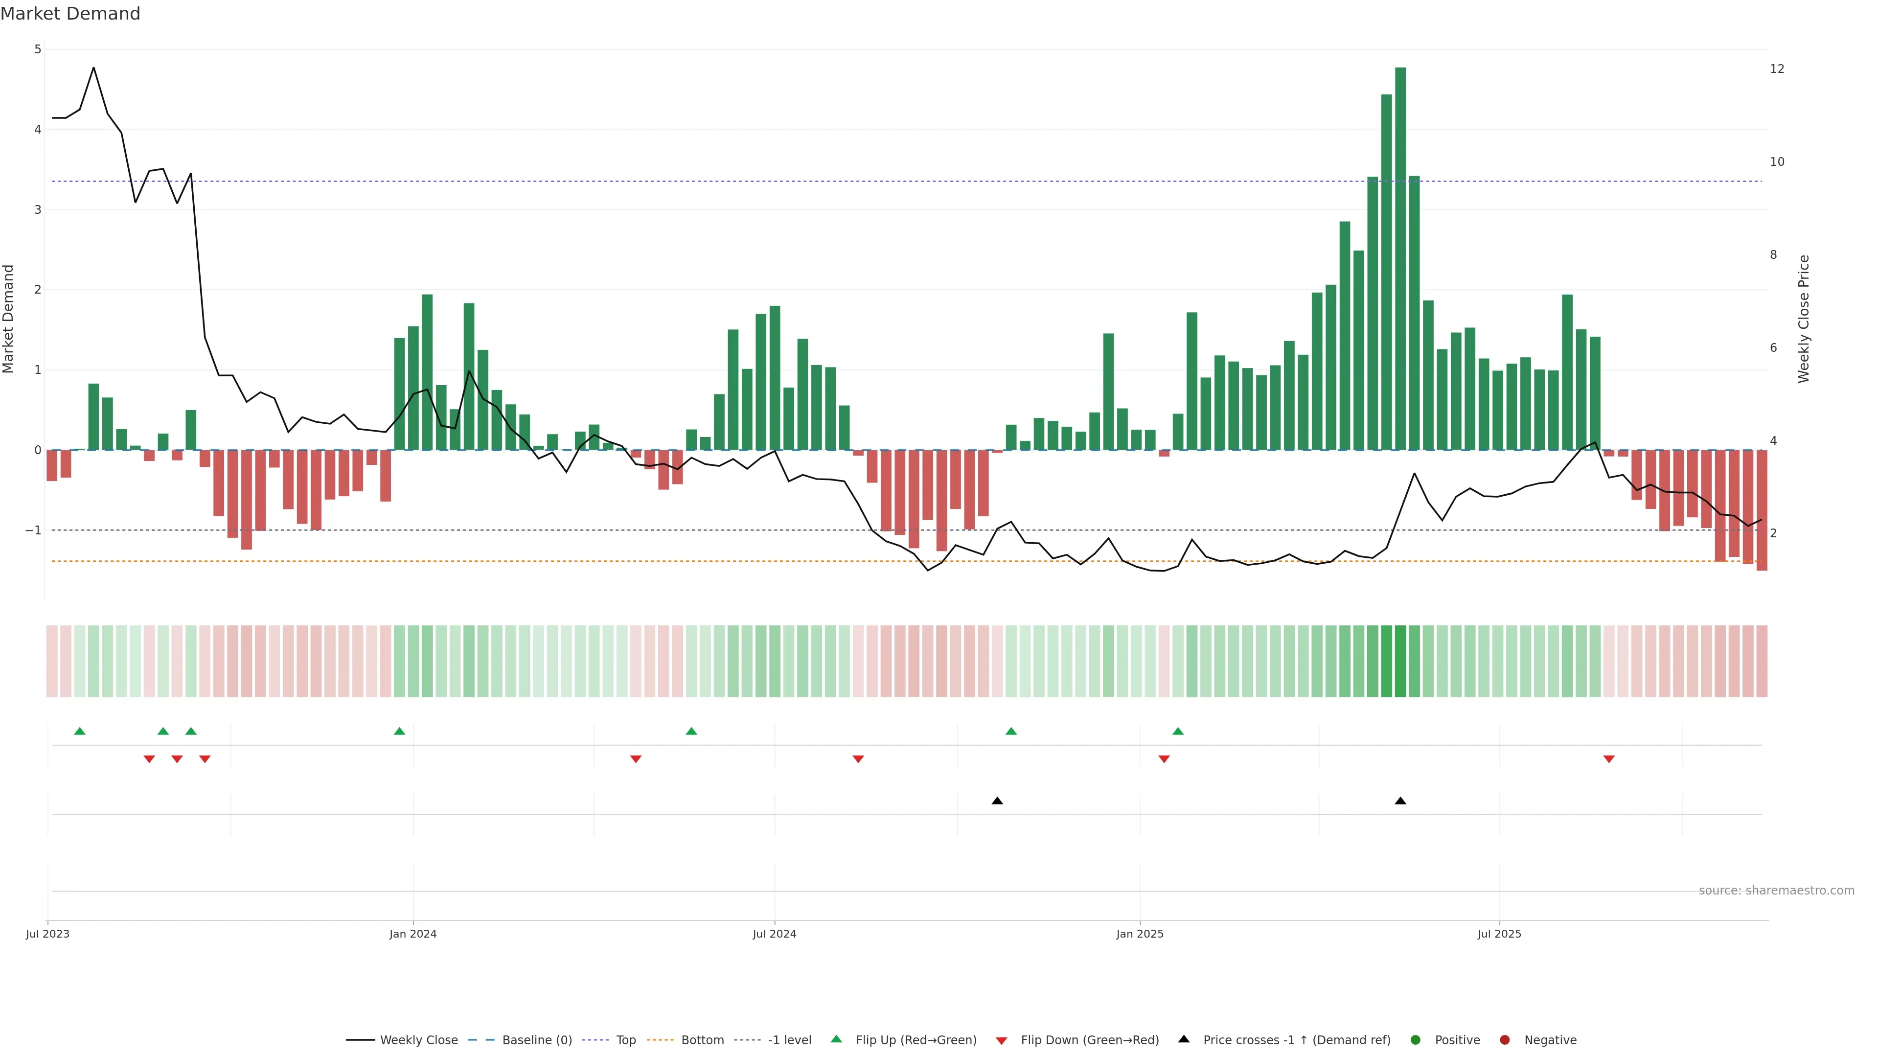Click the Jul 2025 x-axis label

(x=1499, y=934)
